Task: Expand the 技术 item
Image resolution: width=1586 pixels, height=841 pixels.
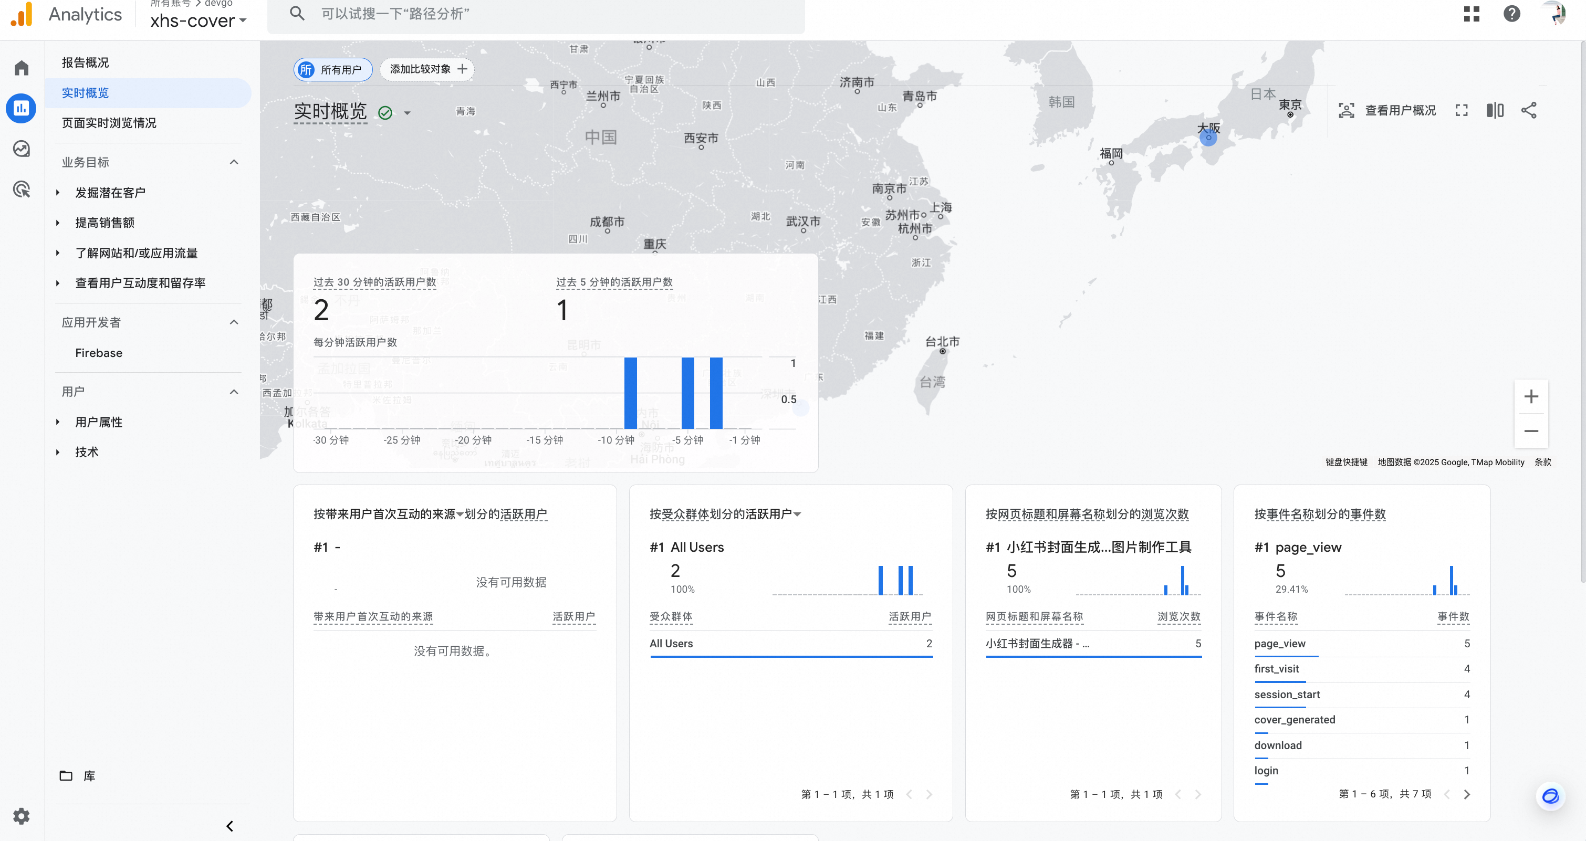Action: 58,452
